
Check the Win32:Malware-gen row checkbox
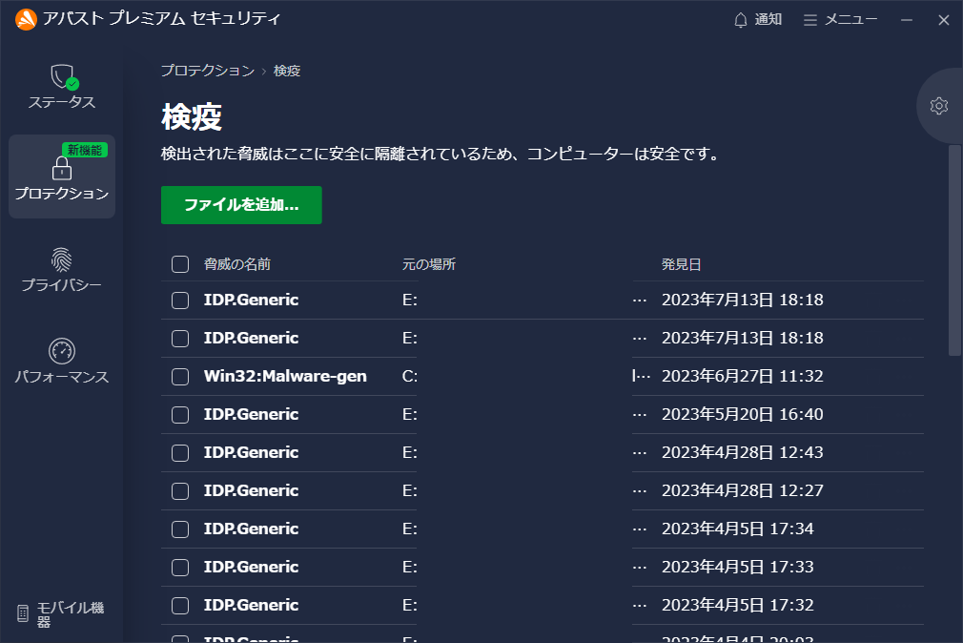coord(180,376)
